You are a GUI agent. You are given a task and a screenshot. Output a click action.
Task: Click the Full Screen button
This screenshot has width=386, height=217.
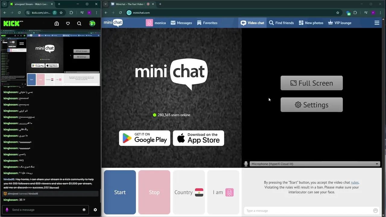(312, 83)
